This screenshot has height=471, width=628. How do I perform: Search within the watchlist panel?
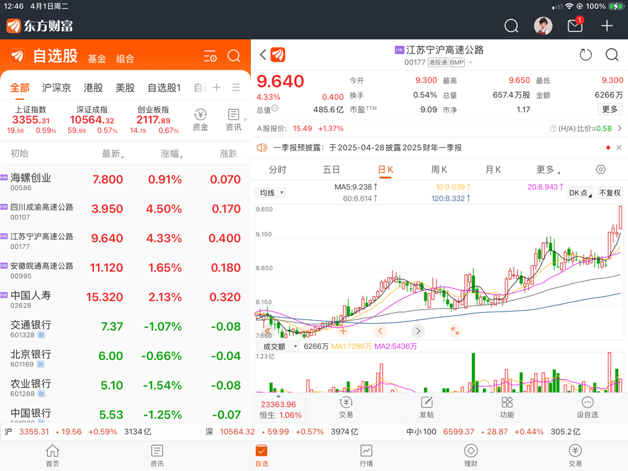tap(234, 56)
